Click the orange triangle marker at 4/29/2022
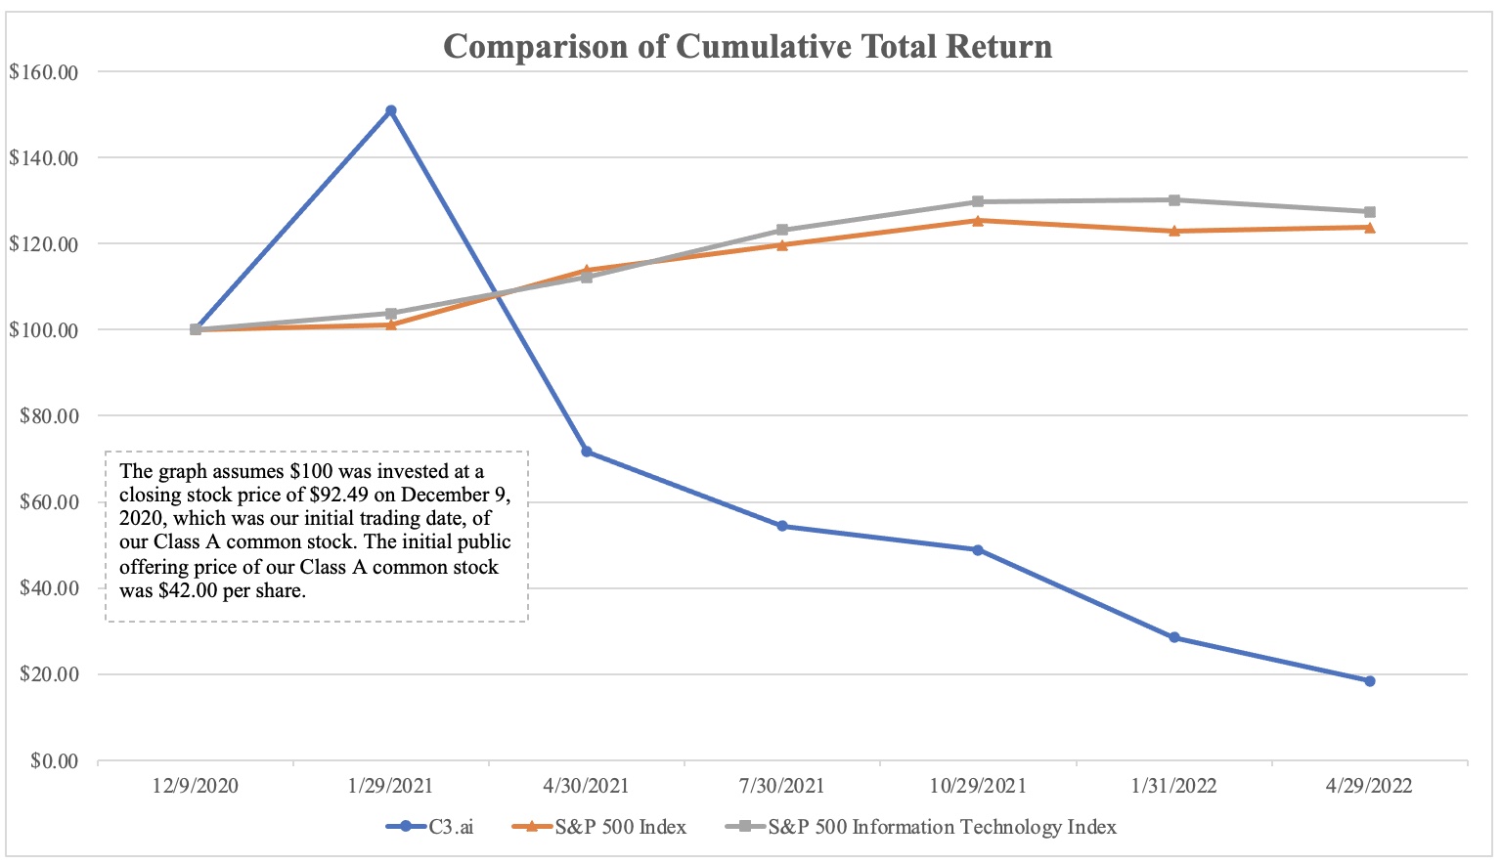 tap(1369, 228)
